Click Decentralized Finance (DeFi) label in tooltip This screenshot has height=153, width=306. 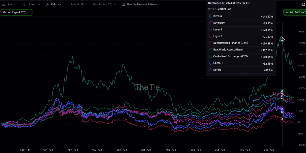tap(230, 43)
